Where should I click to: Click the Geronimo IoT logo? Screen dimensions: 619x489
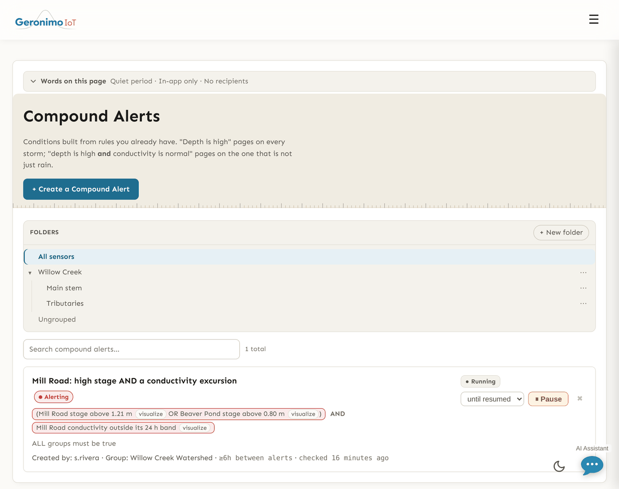pos(46,20)
